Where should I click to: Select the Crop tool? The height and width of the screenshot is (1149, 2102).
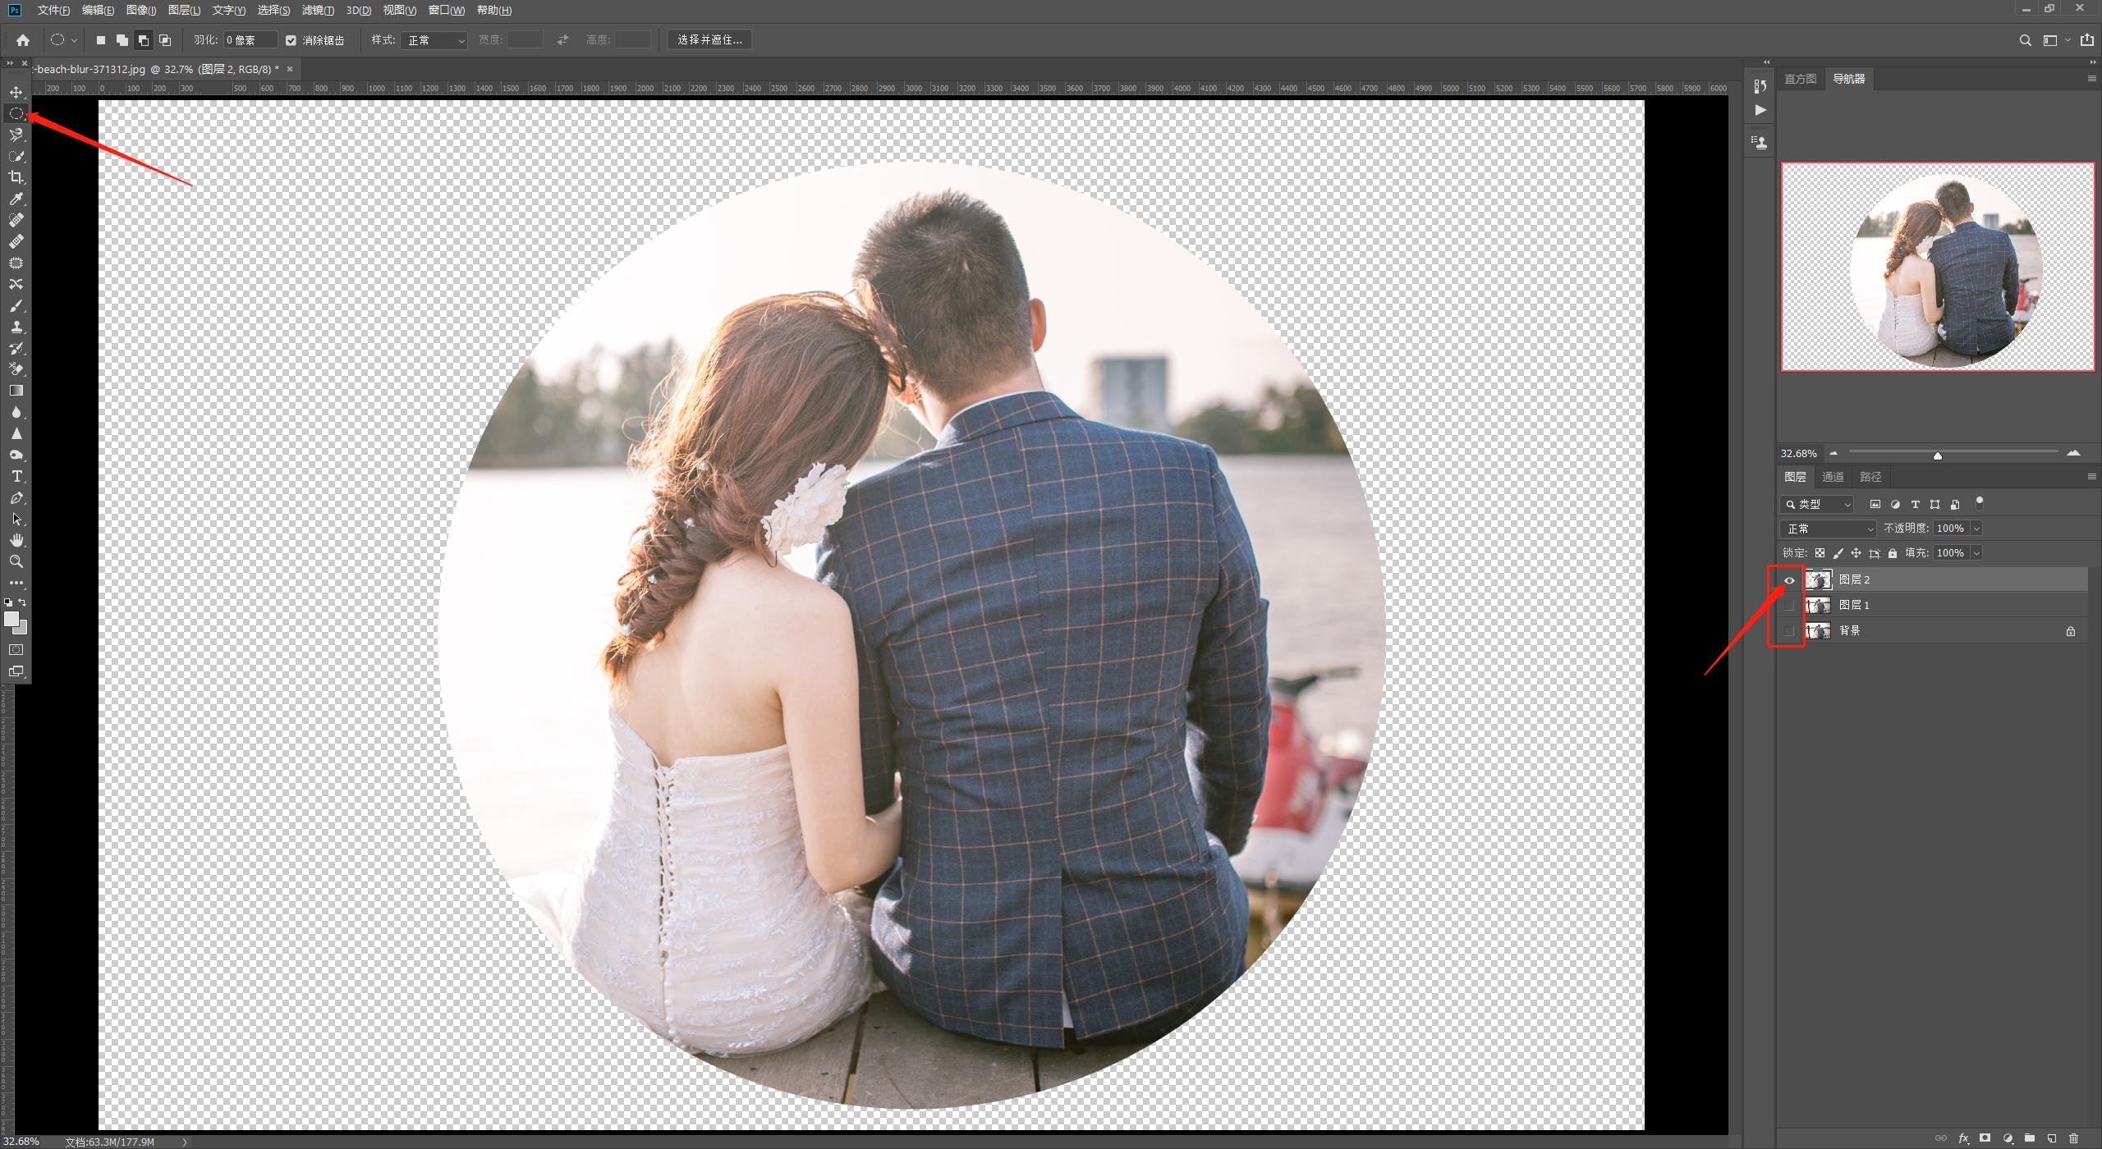click(16, 177)
